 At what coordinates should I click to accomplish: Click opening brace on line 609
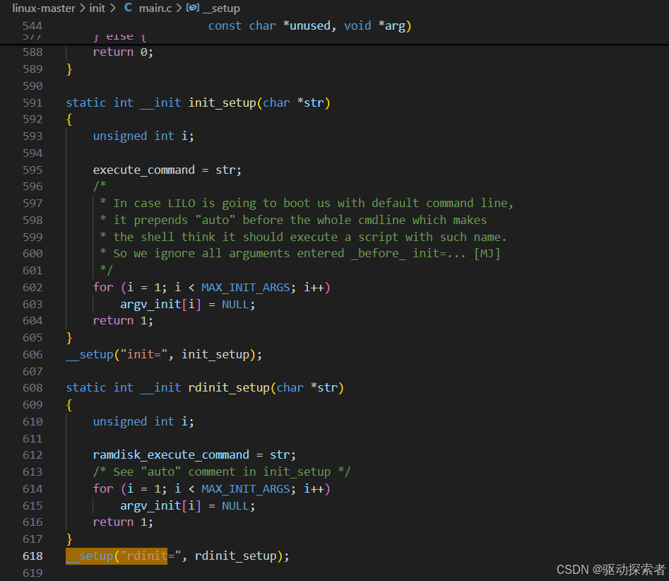click(69, 405)
